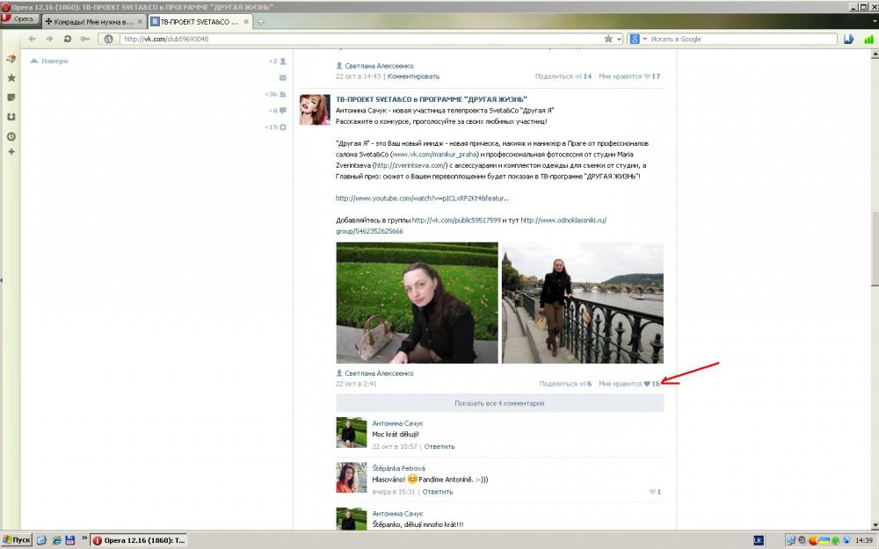Open the topmost Opera sidebar panel icon
Image resolution: width=879 pixels, height=549 pixels.
[x=11, y=59]
